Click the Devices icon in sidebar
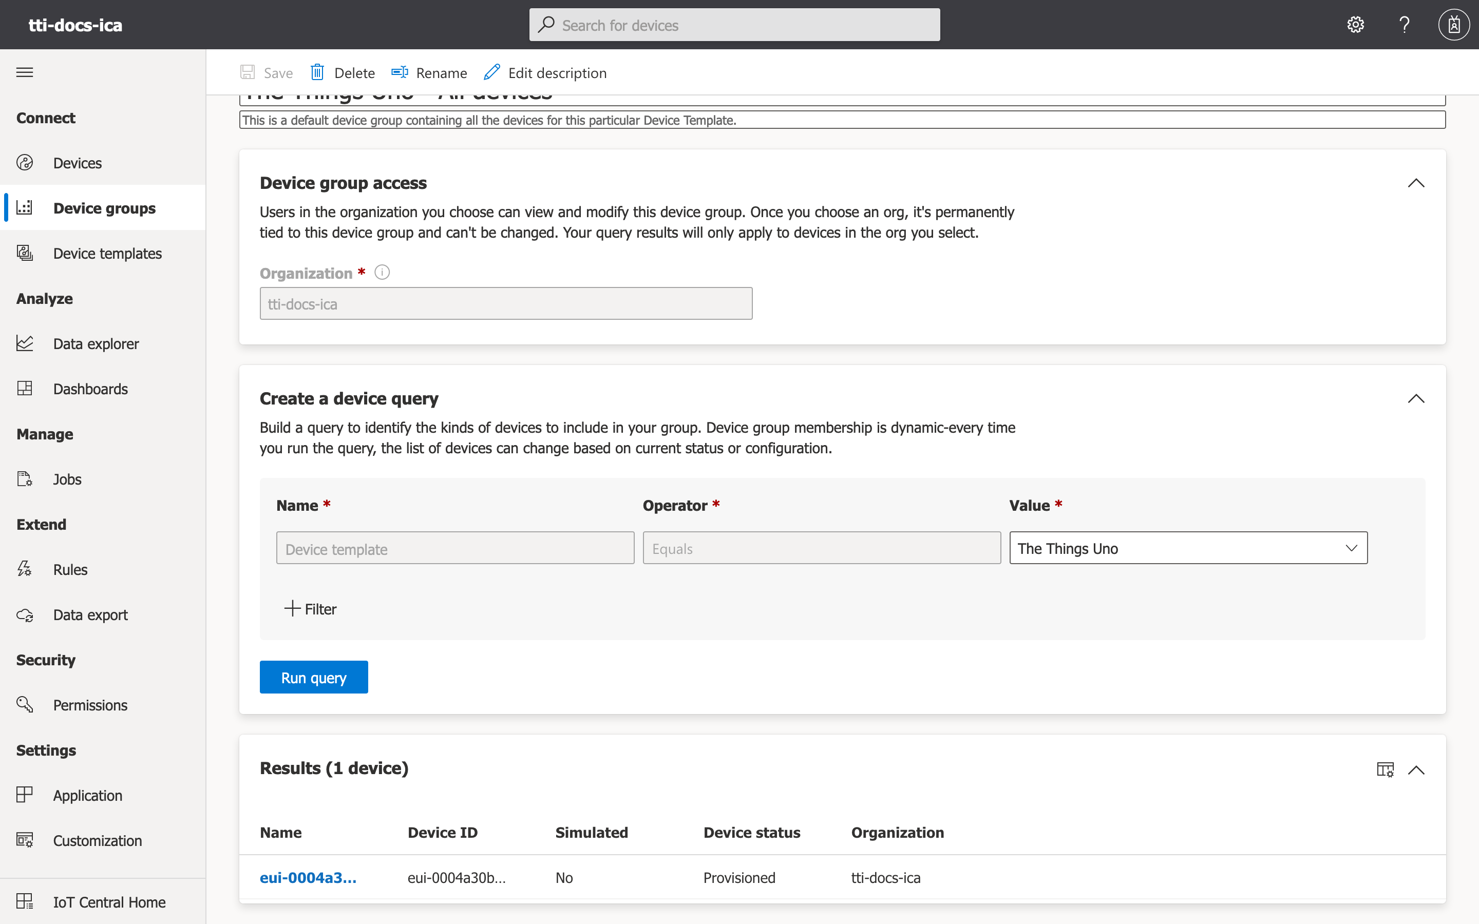1479x924 pixels. [x=26, y=162]
